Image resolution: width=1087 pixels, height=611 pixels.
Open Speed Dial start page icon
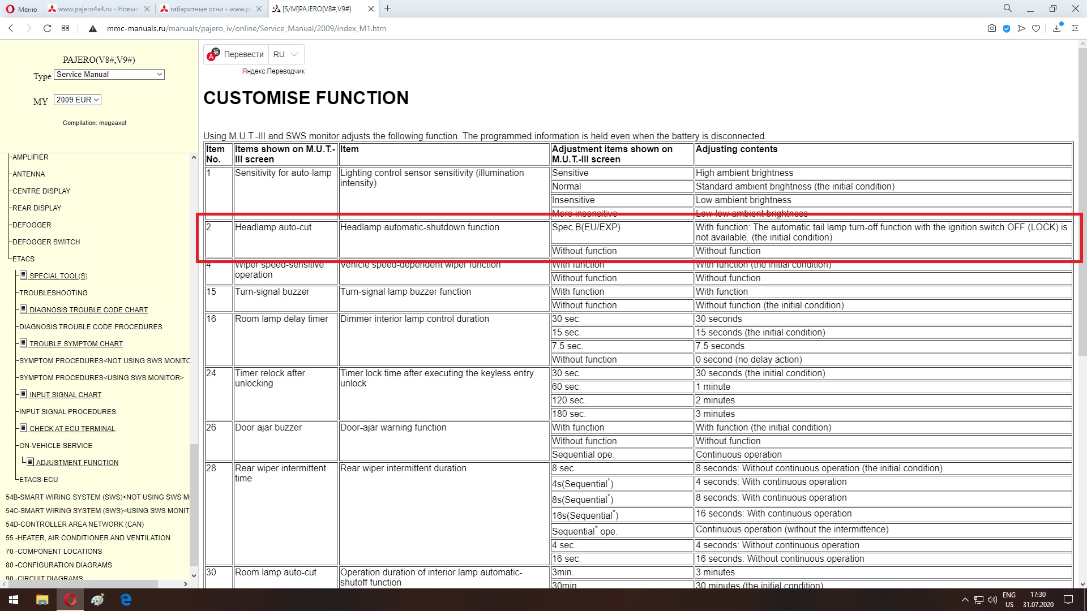pos(66,28)
